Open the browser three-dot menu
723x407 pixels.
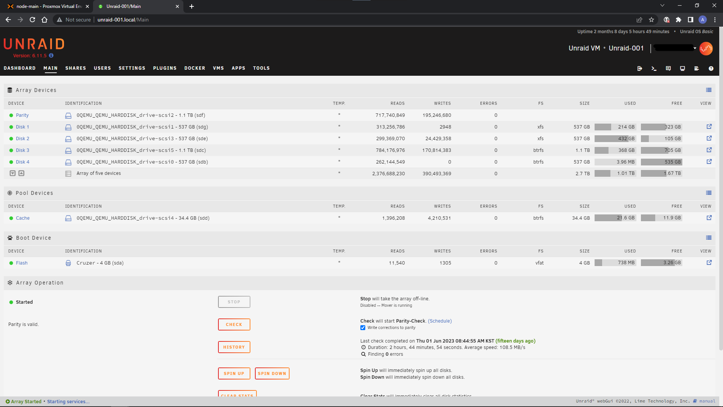[x=715, y=20]
